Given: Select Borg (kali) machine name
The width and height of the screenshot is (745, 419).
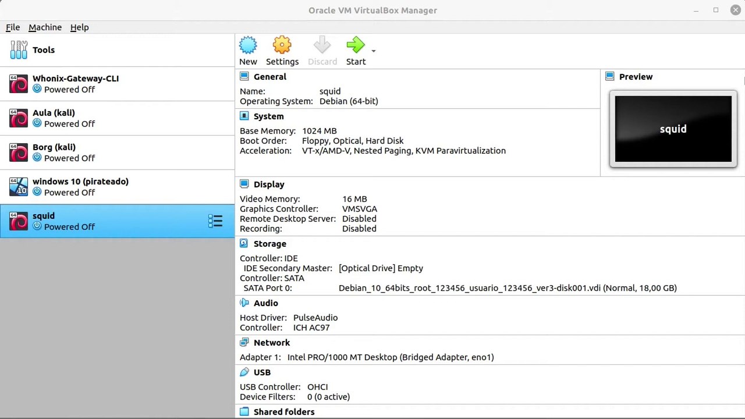Looking at the screenshot, I should coord(54,147).
